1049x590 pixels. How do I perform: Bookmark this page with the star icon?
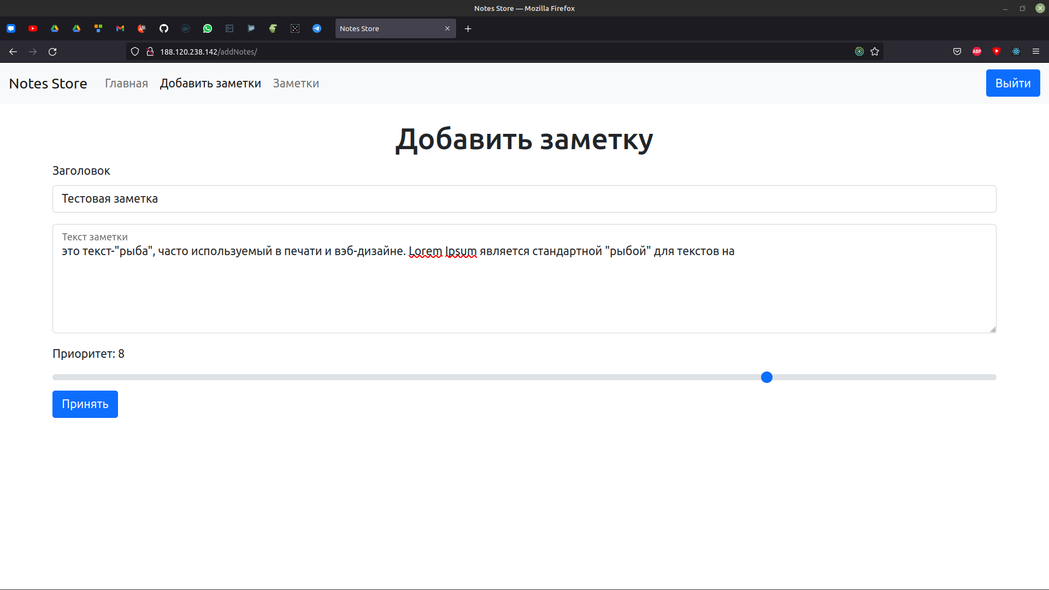[875, 51]
